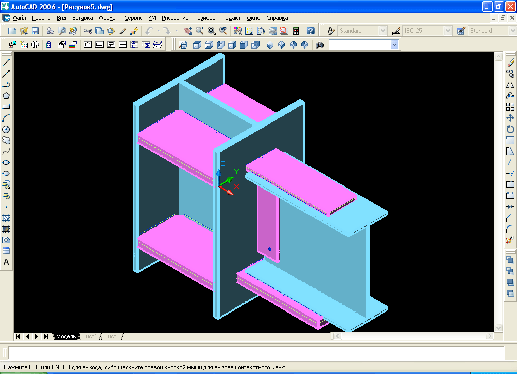Click the vertical scrollbar down arrow
Image resolution: width=517 pixels, height=374 pixels.
click(498, 328)
